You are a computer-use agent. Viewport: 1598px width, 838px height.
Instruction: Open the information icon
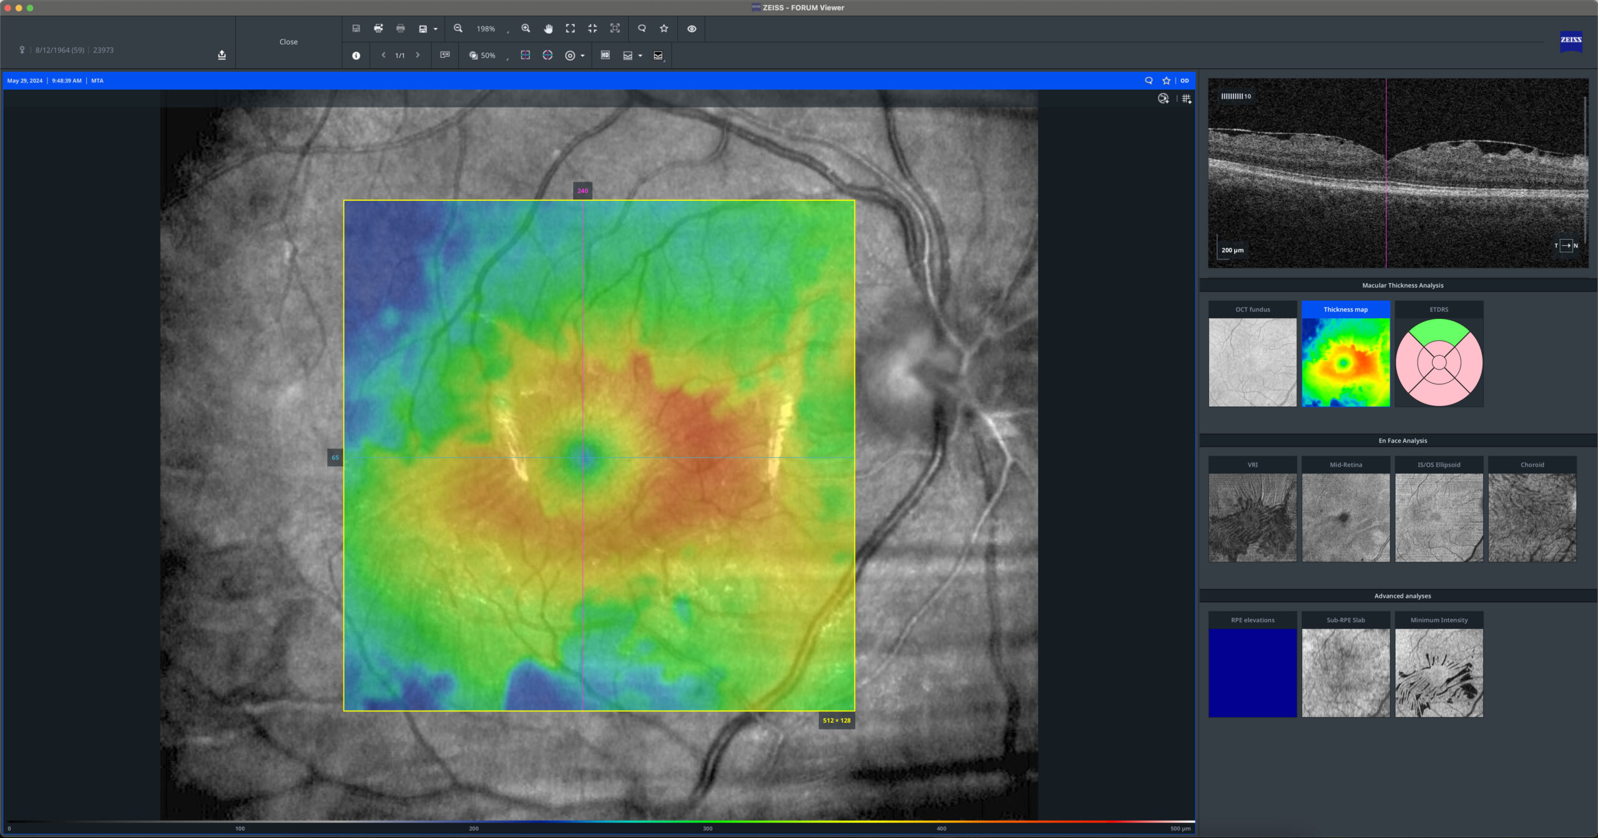(x=356, y=56)
